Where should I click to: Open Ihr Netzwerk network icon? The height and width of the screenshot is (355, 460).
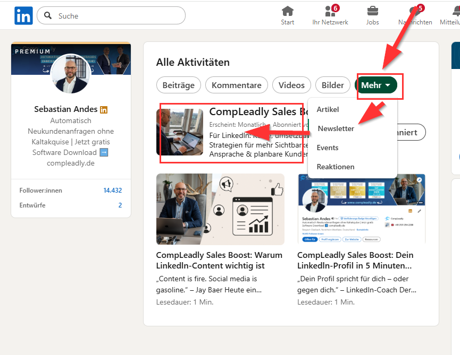click(330, 12)
